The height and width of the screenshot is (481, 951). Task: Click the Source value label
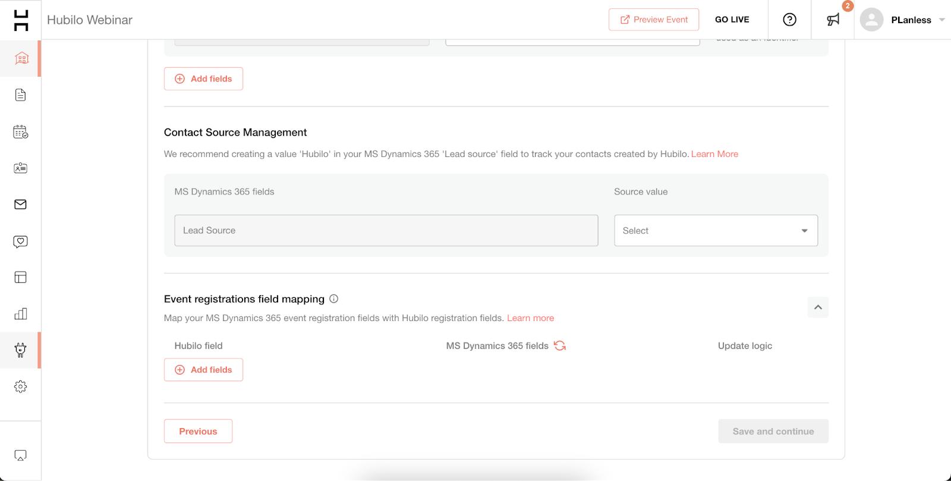click(641, 191)
